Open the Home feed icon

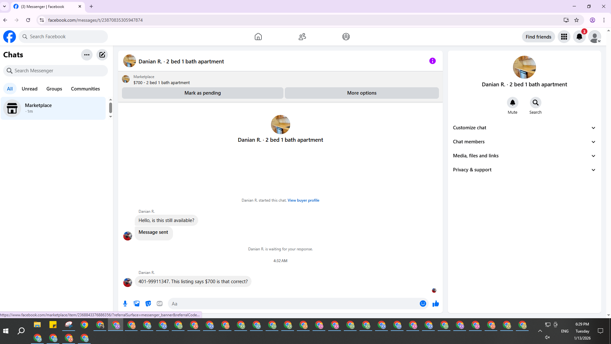click(258, 37)
